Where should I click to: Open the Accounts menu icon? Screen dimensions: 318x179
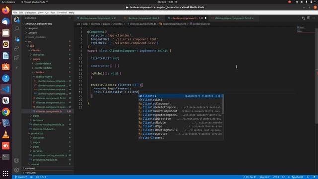[x=17, y=160]
